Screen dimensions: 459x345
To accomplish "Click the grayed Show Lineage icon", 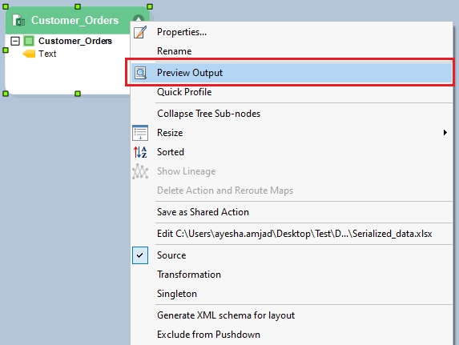I will tap(140, 171).
